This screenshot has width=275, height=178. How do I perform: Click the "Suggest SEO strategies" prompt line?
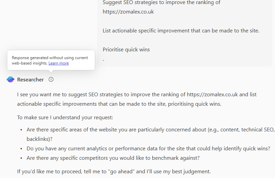click(x=162, y=3)
